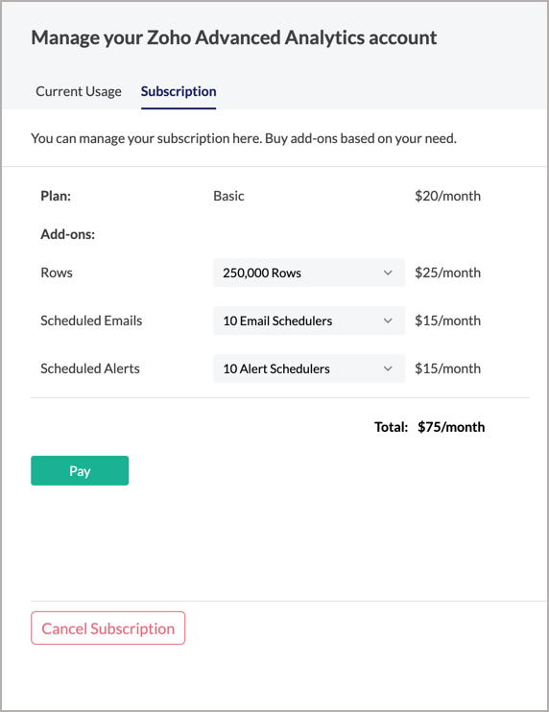Image resolution: width=549 pixels, height=712 pixels.
Task: Switch to the Current Usage tab
Action: tap(79, 92)
